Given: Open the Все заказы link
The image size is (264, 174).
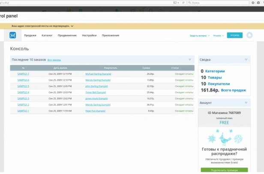Looking at the screenshot, I should point(54,60).
